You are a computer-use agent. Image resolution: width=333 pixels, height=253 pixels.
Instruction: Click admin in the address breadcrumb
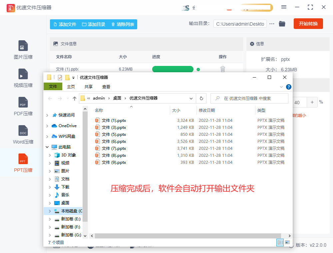pyautogui.click(x=99, y=98)
